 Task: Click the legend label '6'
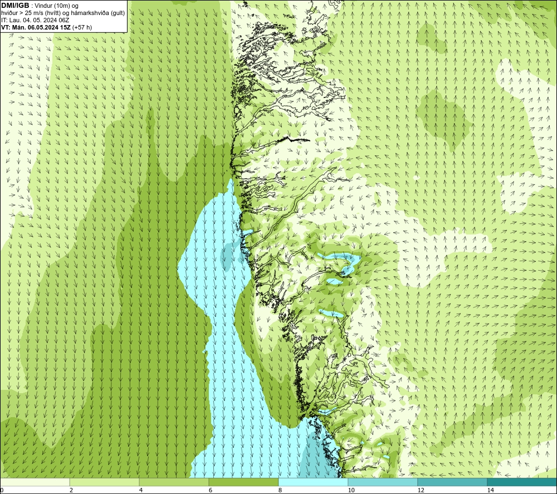click(x=211, y=491)
